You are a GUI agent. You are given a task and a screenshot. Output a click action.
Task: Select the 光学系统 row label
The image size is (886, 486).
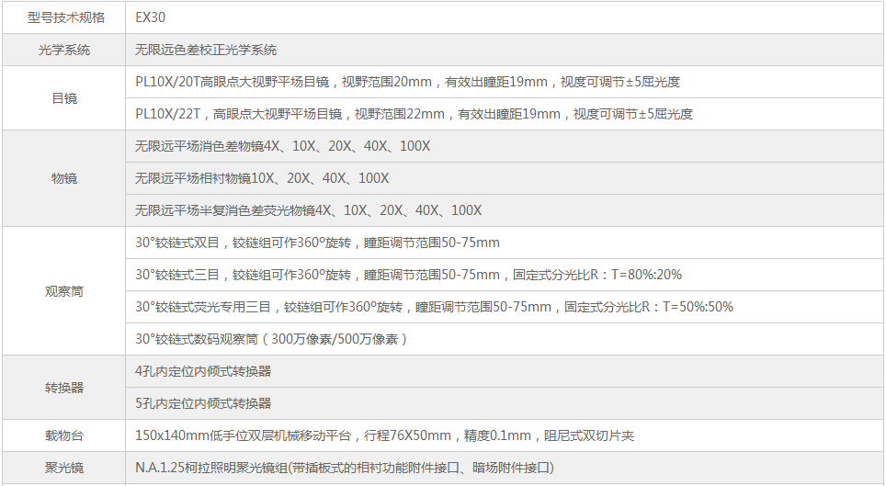(64, 50)
